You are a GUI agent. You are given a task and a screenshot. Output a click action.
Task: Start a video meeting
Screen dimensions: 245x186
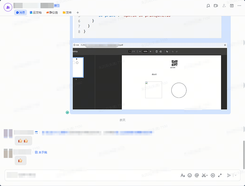[216, 6]
